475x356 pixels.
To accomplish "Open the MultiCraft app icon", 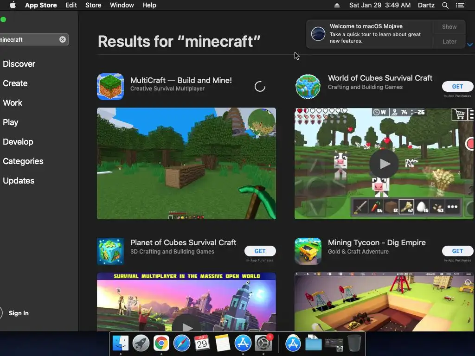I will click(110, 87).
